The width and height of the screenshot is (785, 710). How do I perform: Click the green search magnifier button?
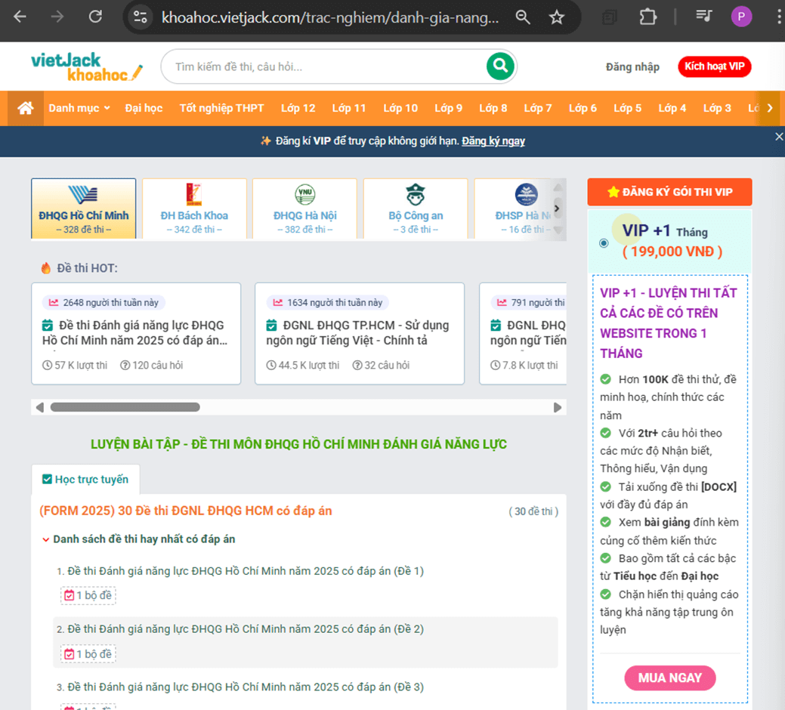pos(499,66)
